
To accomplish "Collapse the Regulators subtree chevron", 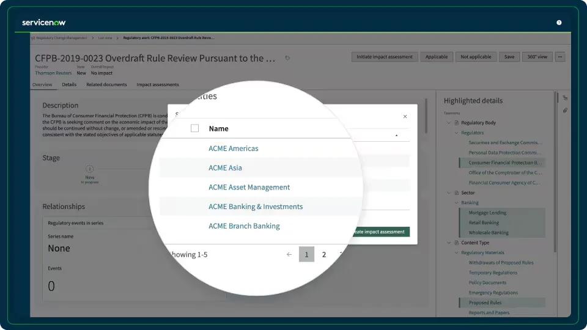I will tap(456, 133).
